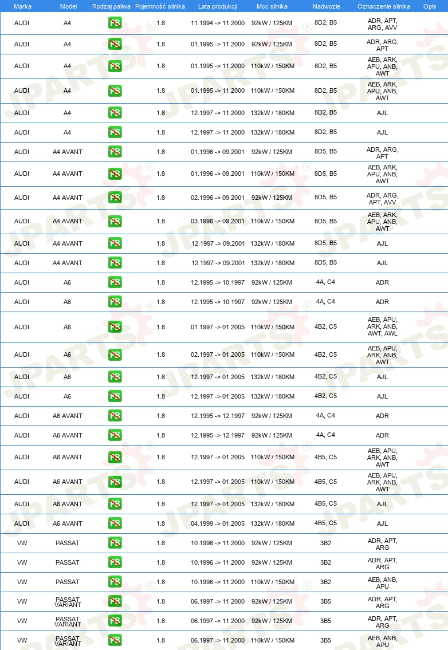Click 'PASSAT VARIANT' model in the 110kW row
The width and height of the screenshot is (448, 650).
68,641
